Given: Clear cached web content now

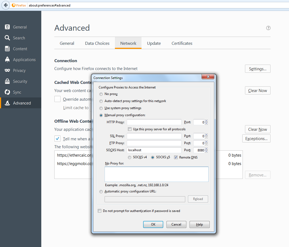Looking at the screenshot, I should pos(258,90).
